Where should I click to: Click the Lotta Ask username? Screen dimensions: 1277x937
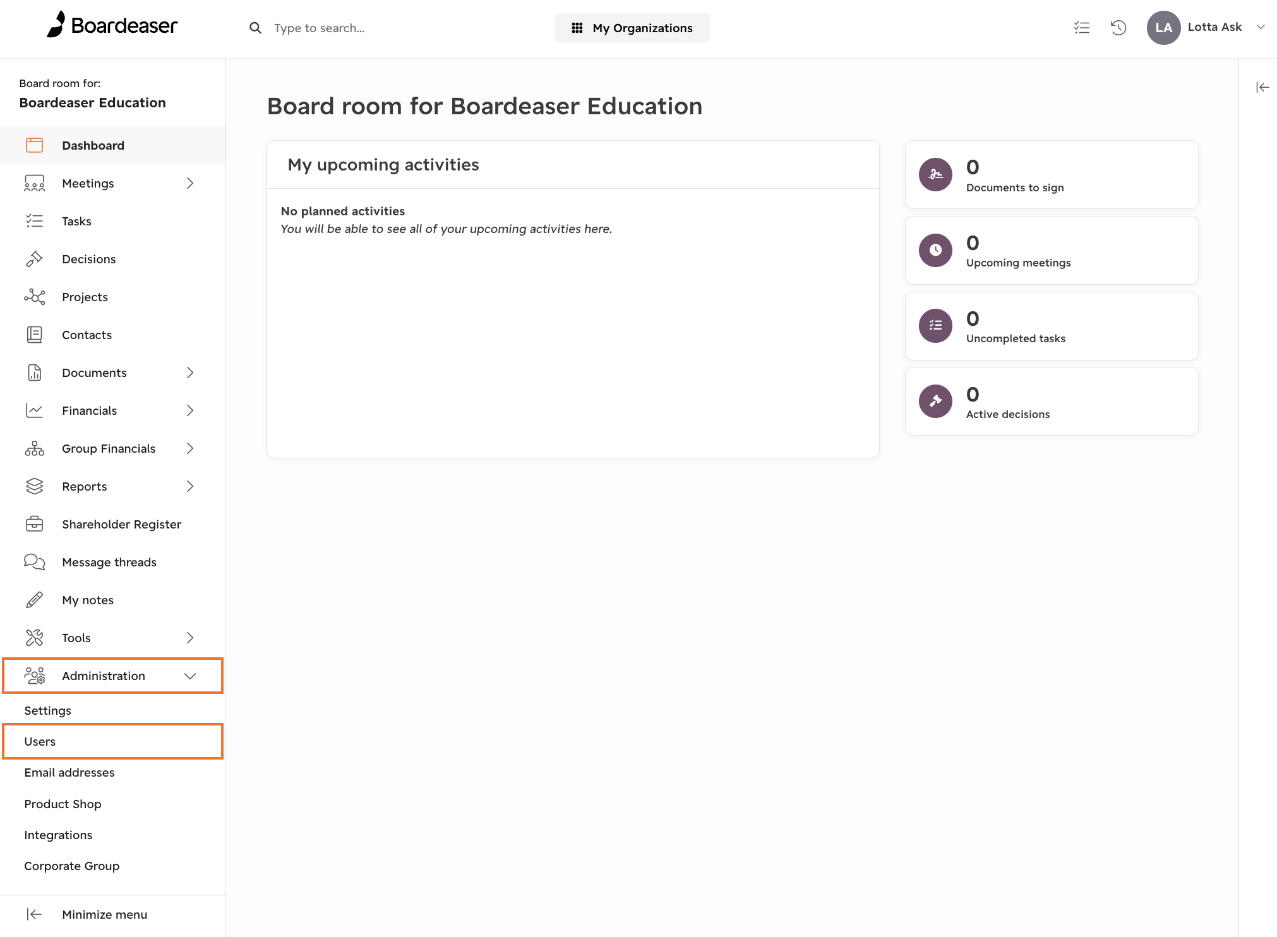1214,27
